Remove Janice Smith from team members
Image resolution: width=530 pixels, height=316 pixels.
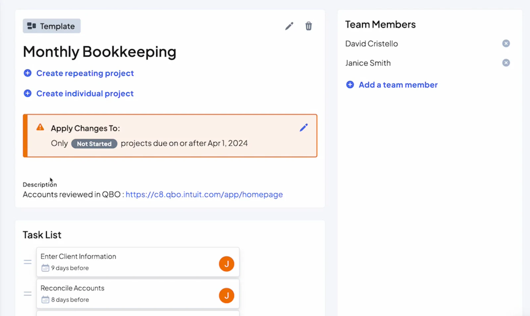506,63
